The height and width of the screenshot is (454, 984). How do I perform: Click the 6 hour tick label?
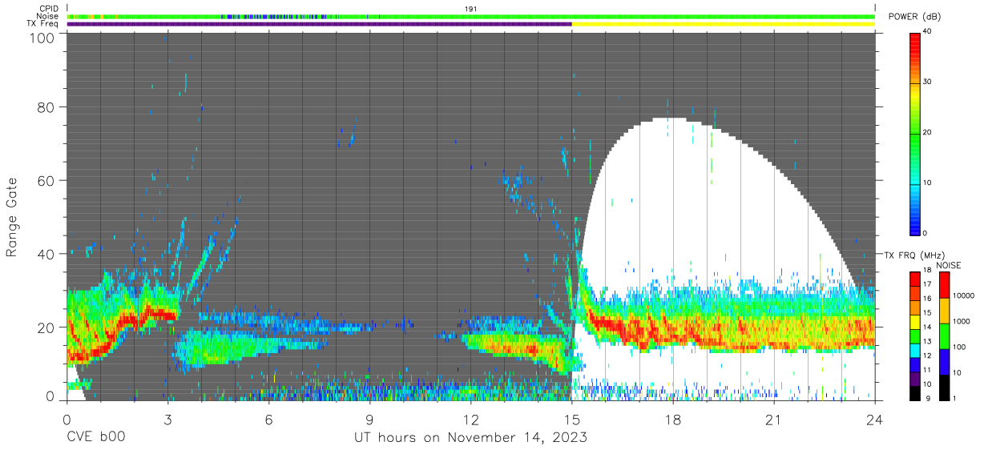(268, 420)
